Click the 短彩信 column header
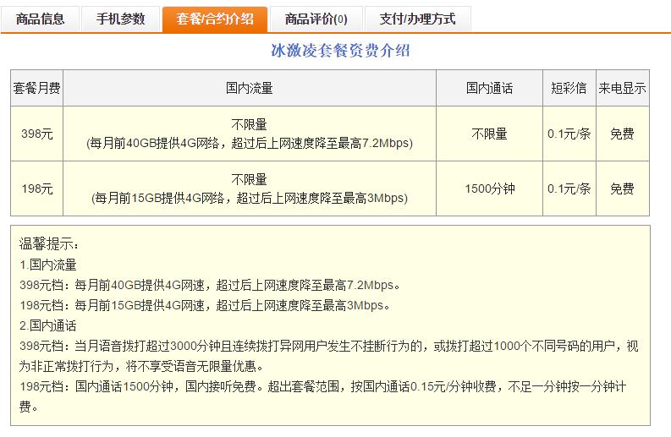The height and width of the screenshot is (437, 671). coord(569,88)
